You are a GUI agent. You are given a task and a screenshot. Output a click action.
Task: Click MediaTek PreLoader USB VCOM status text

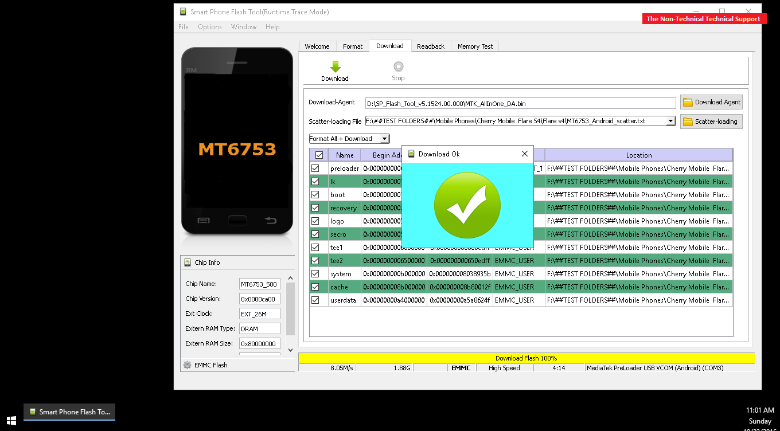point(654,368)
